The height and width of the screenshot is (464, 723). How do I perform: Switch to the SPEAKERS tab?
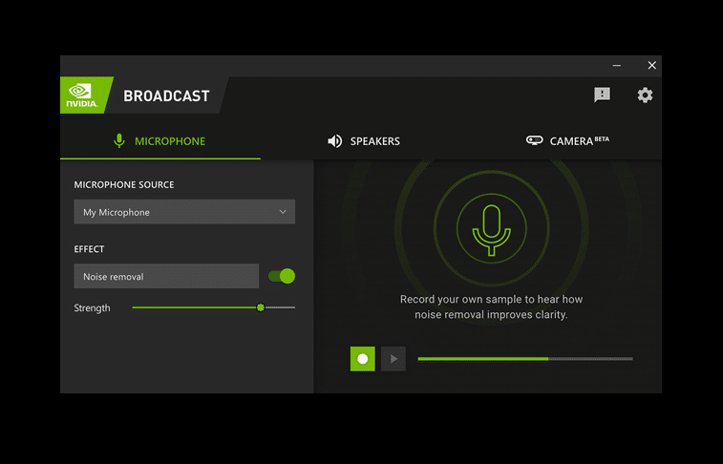pos(363,141)
